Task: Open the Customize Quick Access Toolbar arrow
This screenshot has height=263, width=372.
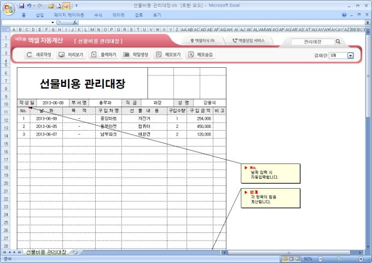Action: tap(77, 5)
